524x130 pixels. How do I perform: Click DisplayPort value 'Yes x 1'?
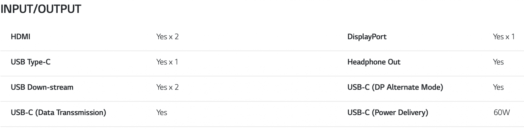click(504, 37)
